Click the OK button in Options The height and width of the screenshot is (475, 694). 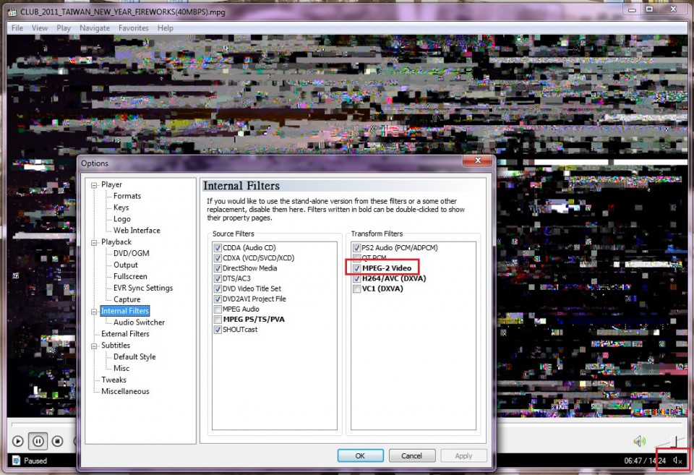coord(360,455)
